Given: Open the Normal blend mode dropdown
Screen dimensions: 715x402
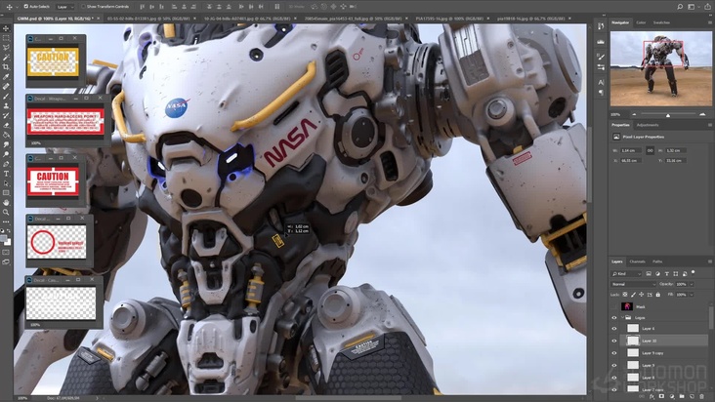Looking at the screenshot, I should pyautogui.click(x=634, y=284).
